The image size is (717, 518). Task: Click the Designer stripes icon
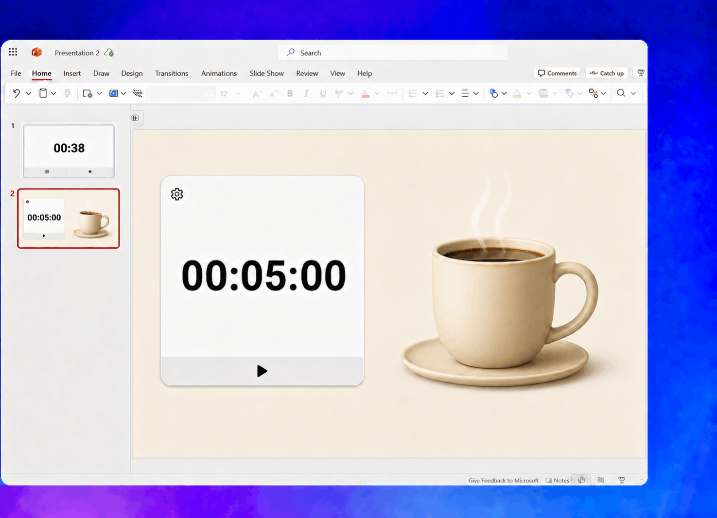[x=138, y=93]
